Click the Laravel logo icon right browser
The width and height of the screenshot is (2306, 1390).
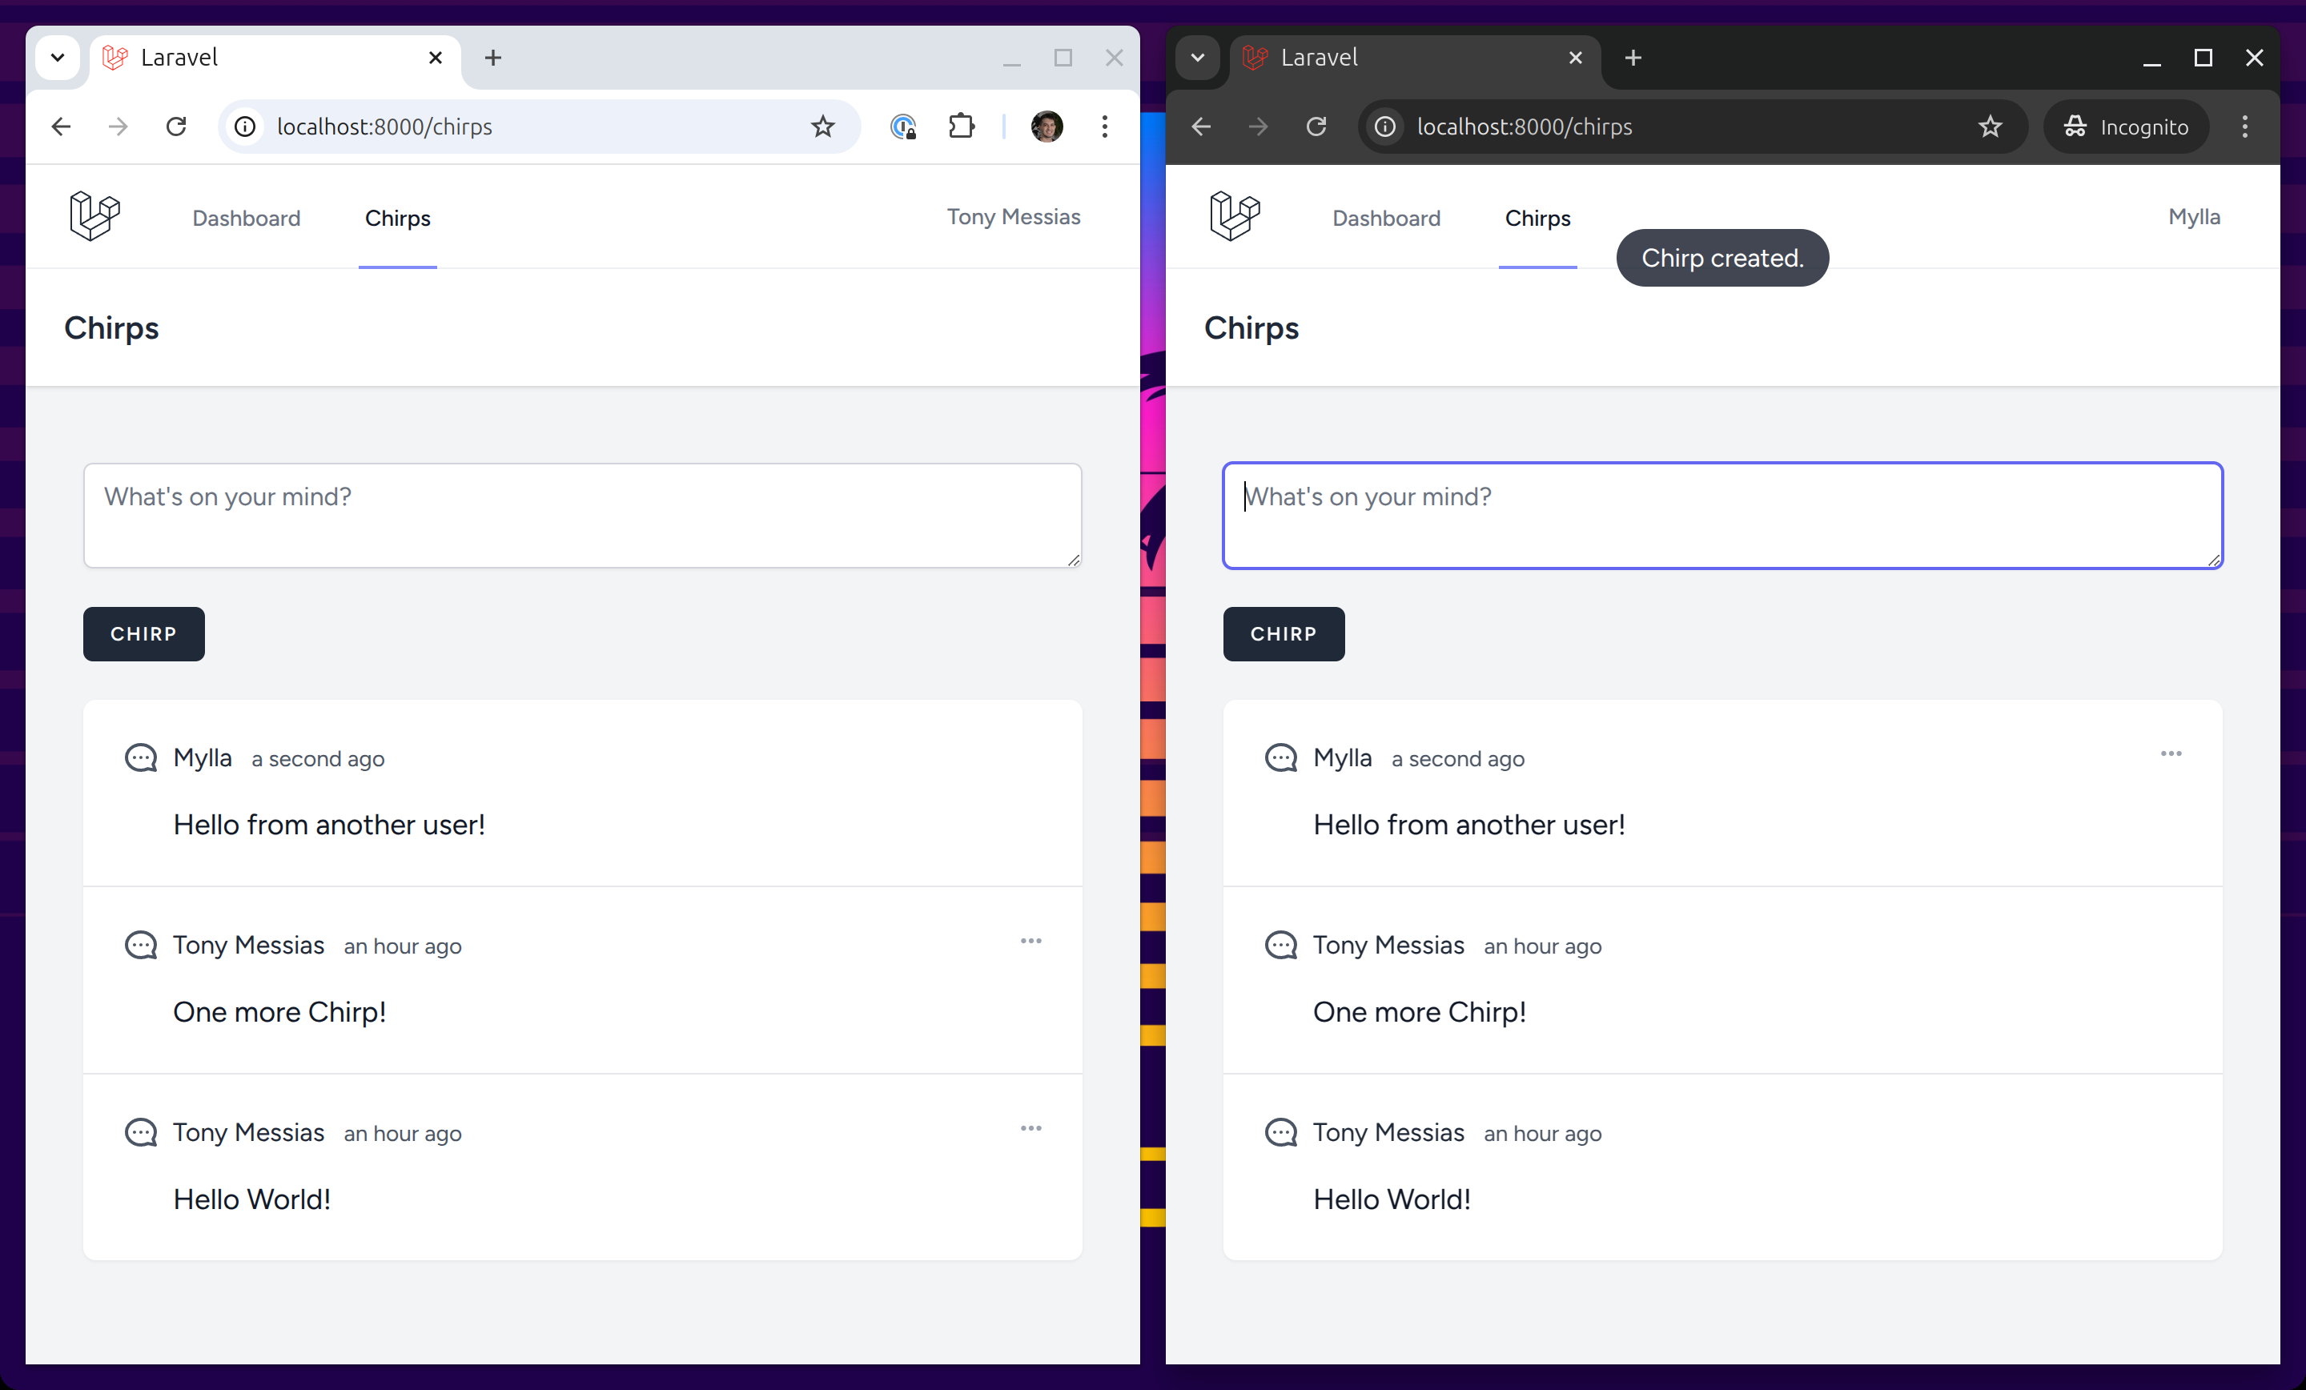tap(1234, 215)
